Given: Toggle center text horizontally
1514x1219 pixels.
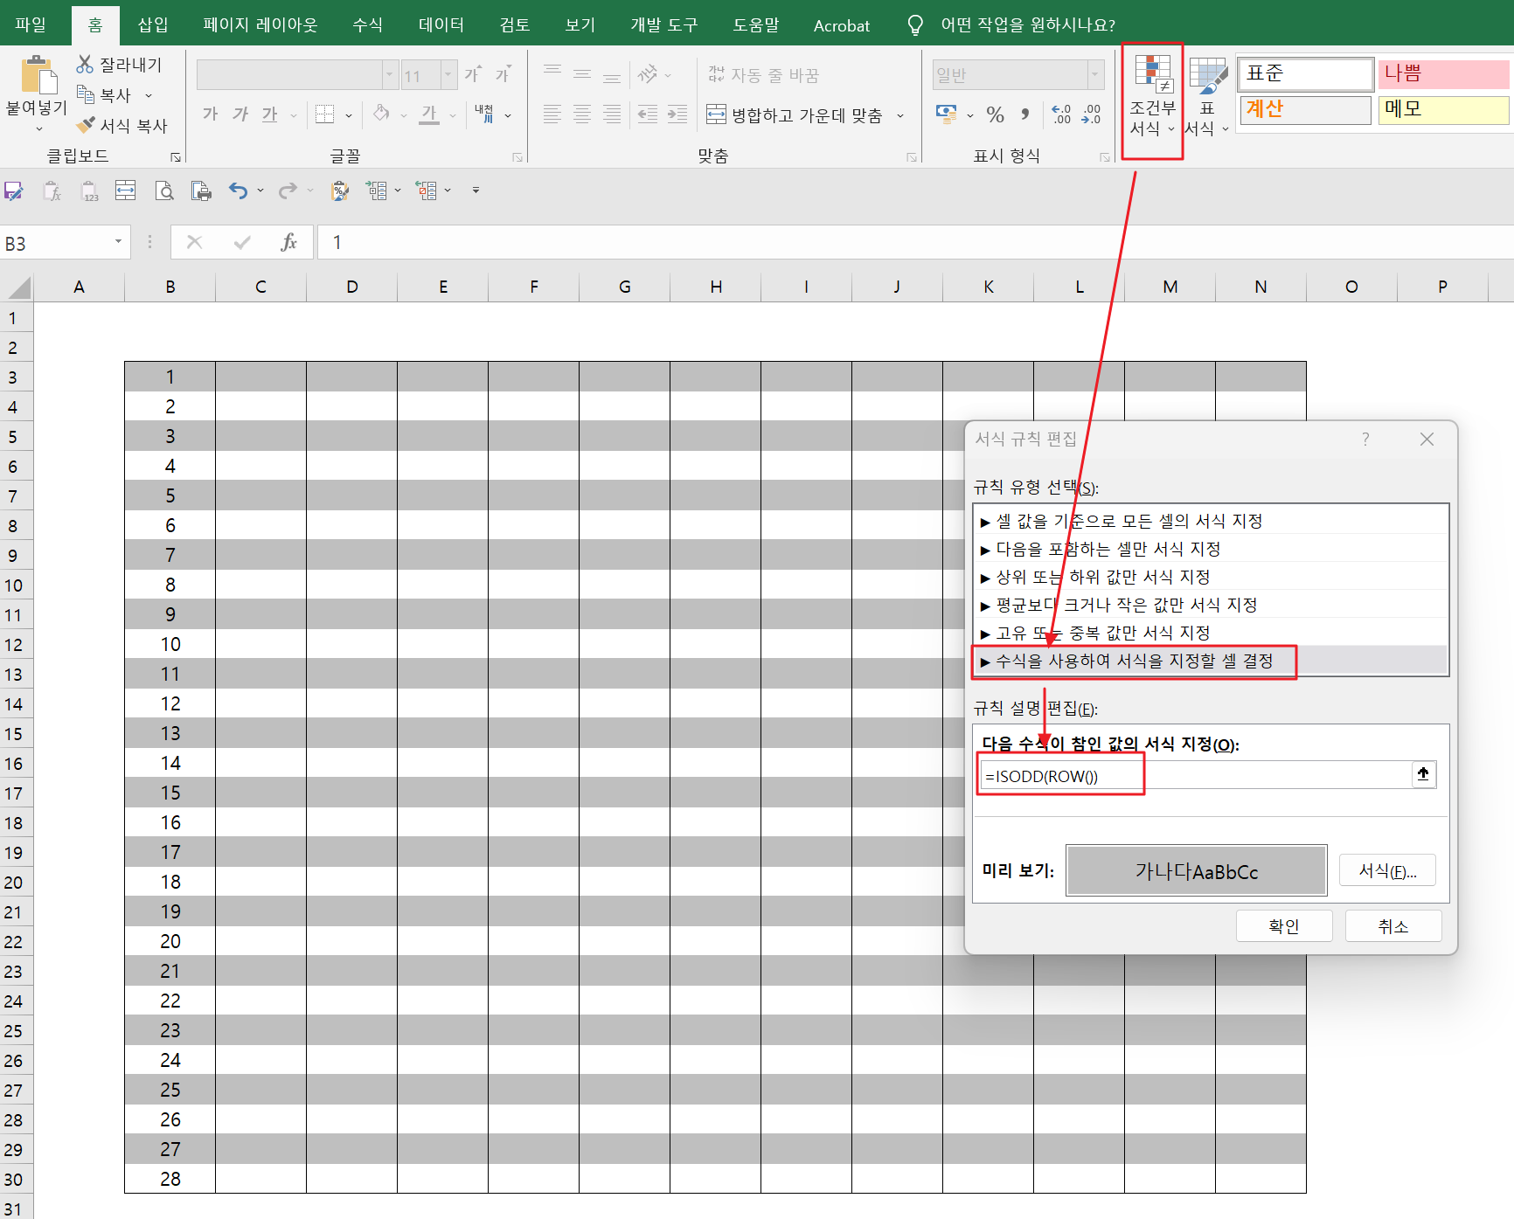Looking at the screenshot, I should click(582, 114).
